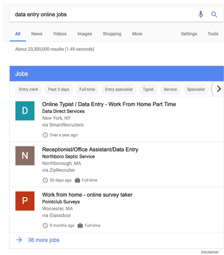Click 'Northboro Septic Service' company name
The height and width of the screenshot is (255, 224).
pos(68,157)
